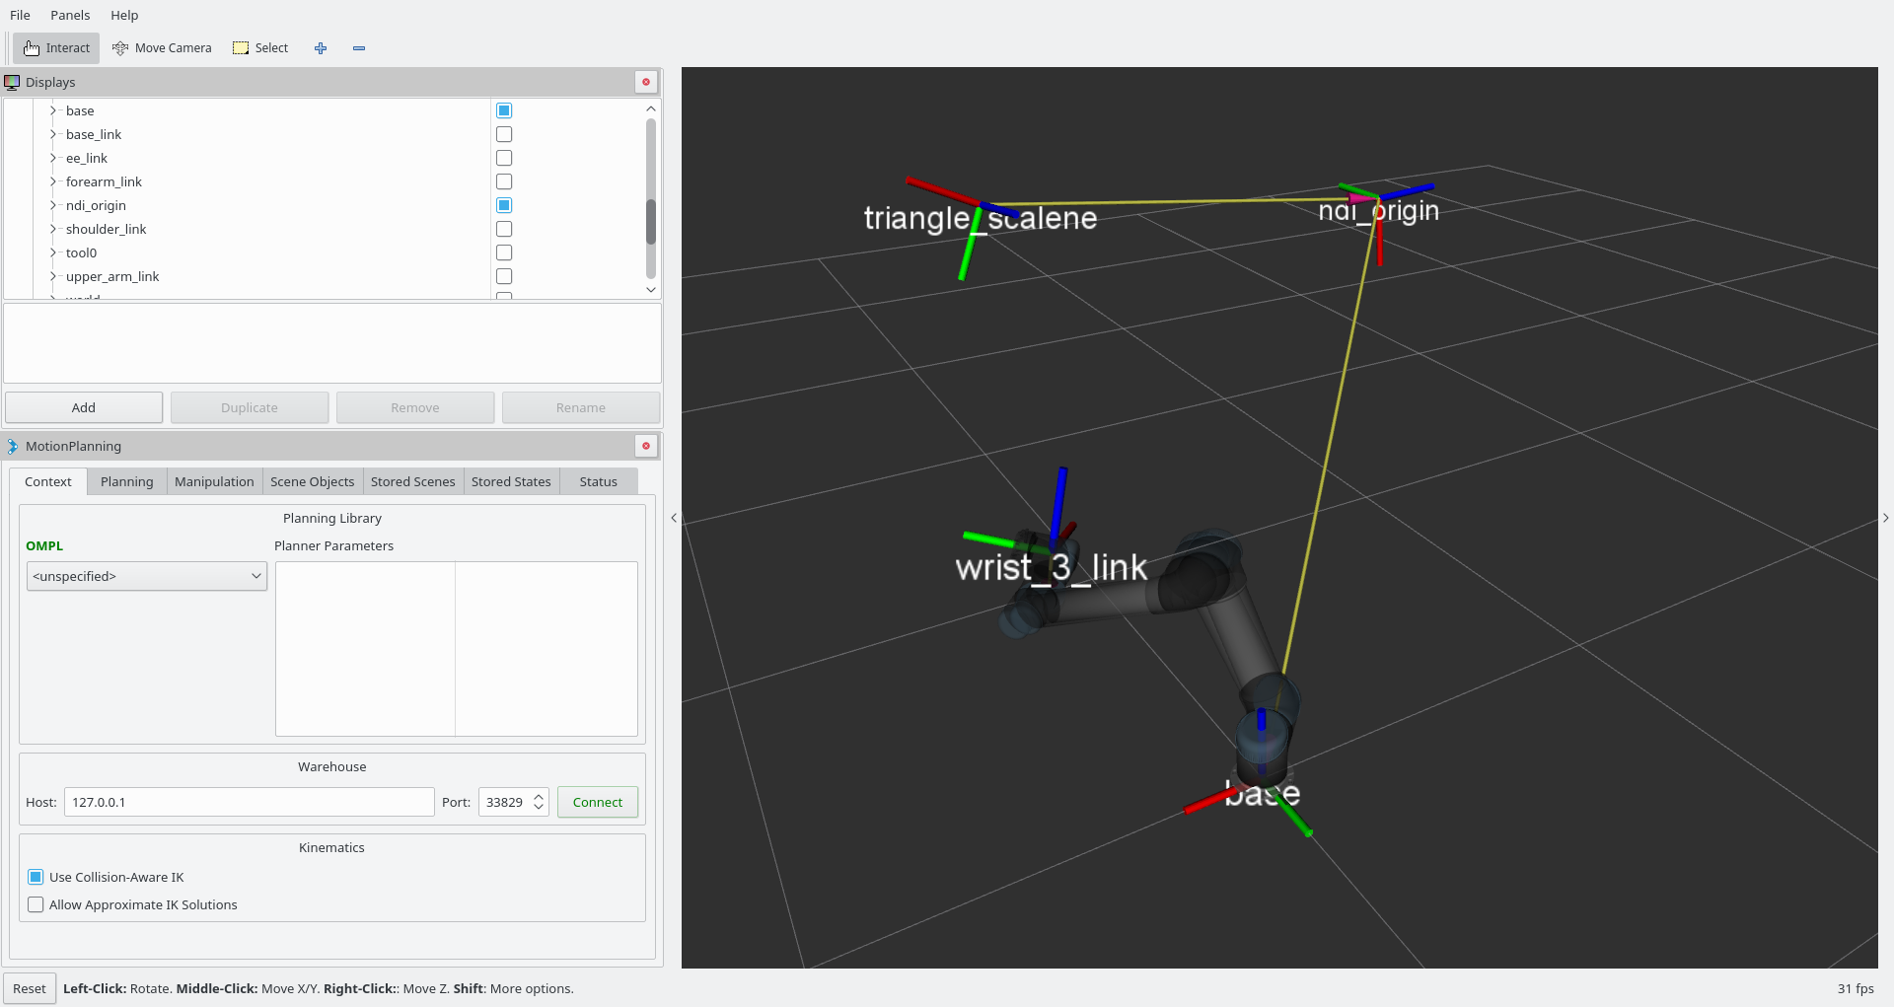Switch to the Planning tab
The image size is (1894, 1007).
[127, 481]
